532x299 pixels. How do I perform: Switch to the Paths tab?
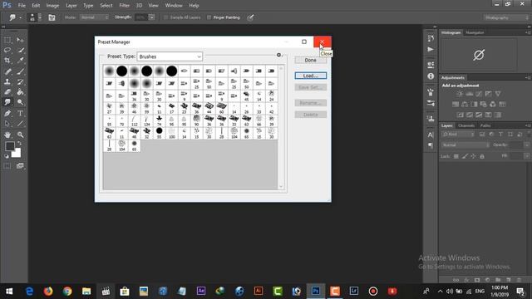(x=485, y=125)
